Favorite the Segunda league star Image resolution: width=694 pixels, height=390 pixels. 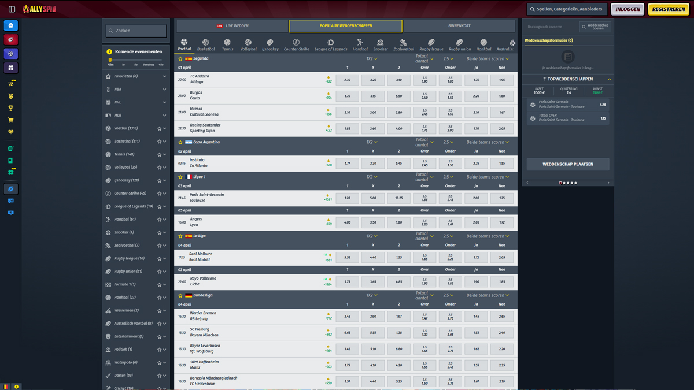point(180,58)
